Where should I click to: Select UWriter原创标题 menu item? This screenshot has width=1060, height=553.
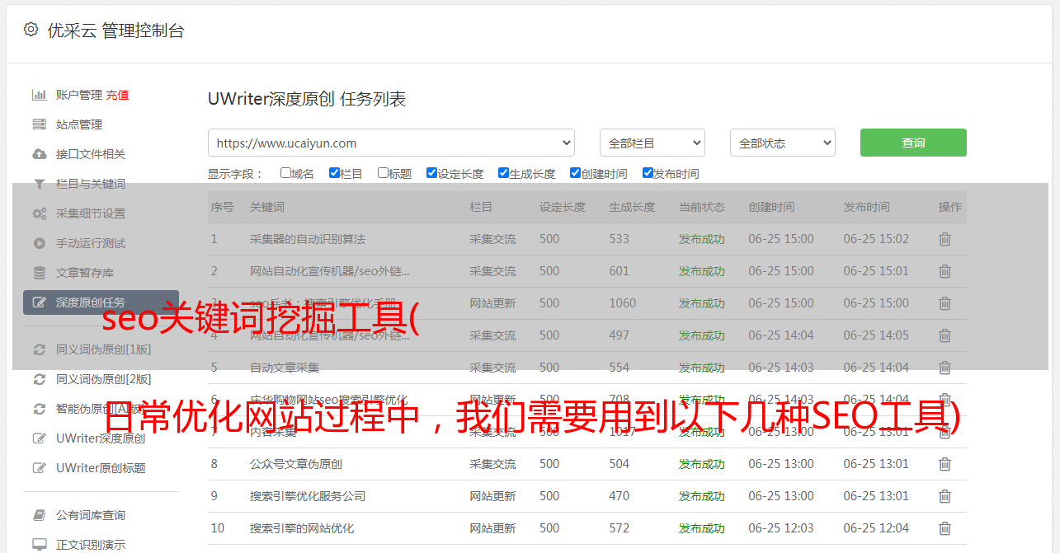point(101,468)
